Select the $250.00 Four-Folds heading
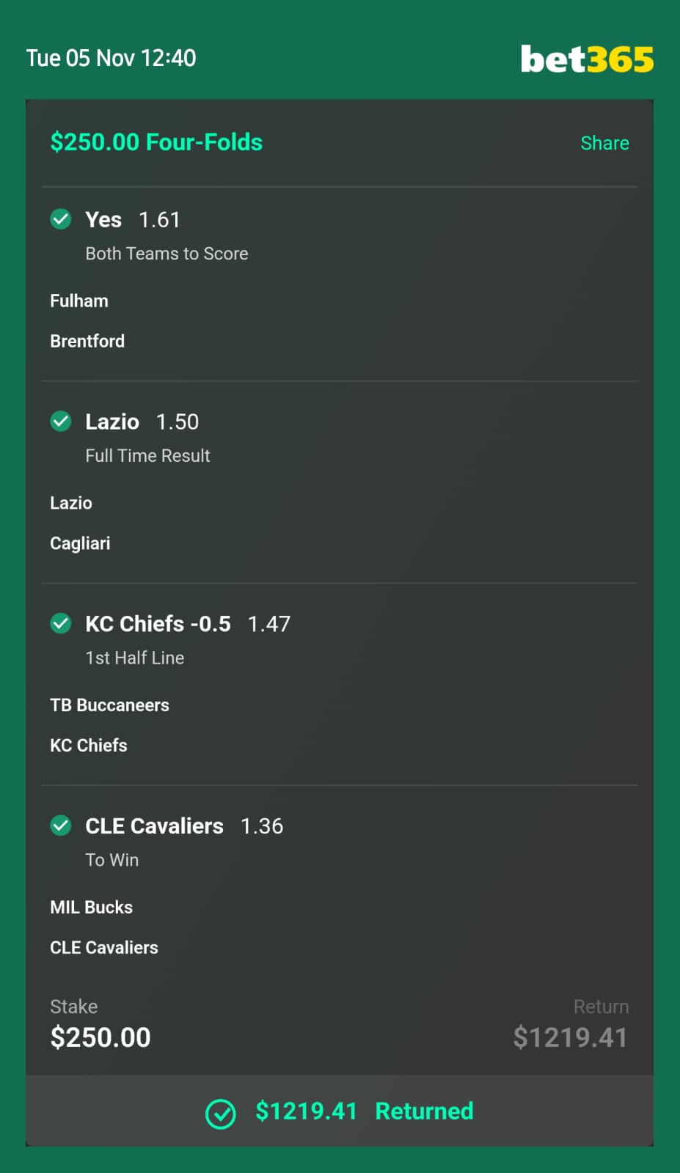Image resolution: width=680 pixels, height=1173 pixels. click(156, 142)
